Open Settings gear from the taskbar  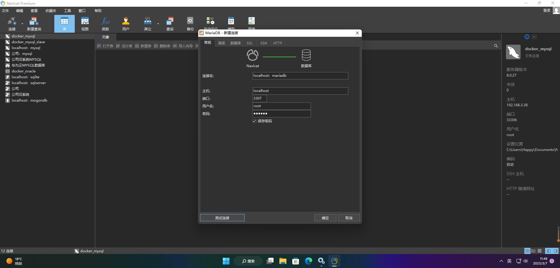(x=321, y=261)
